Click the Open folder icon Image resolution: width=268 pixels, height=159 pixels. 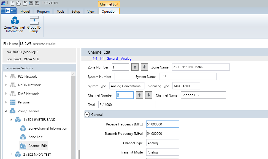[18, 3]
